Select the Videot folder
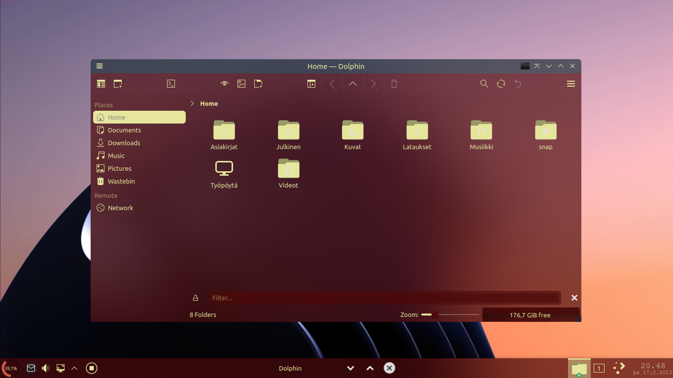The height and width of the screenshot is (378, 673). (288, 173)
